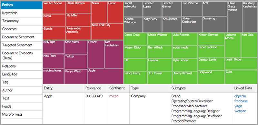Select the Microformats sidebar entry

tap(21, 115)
